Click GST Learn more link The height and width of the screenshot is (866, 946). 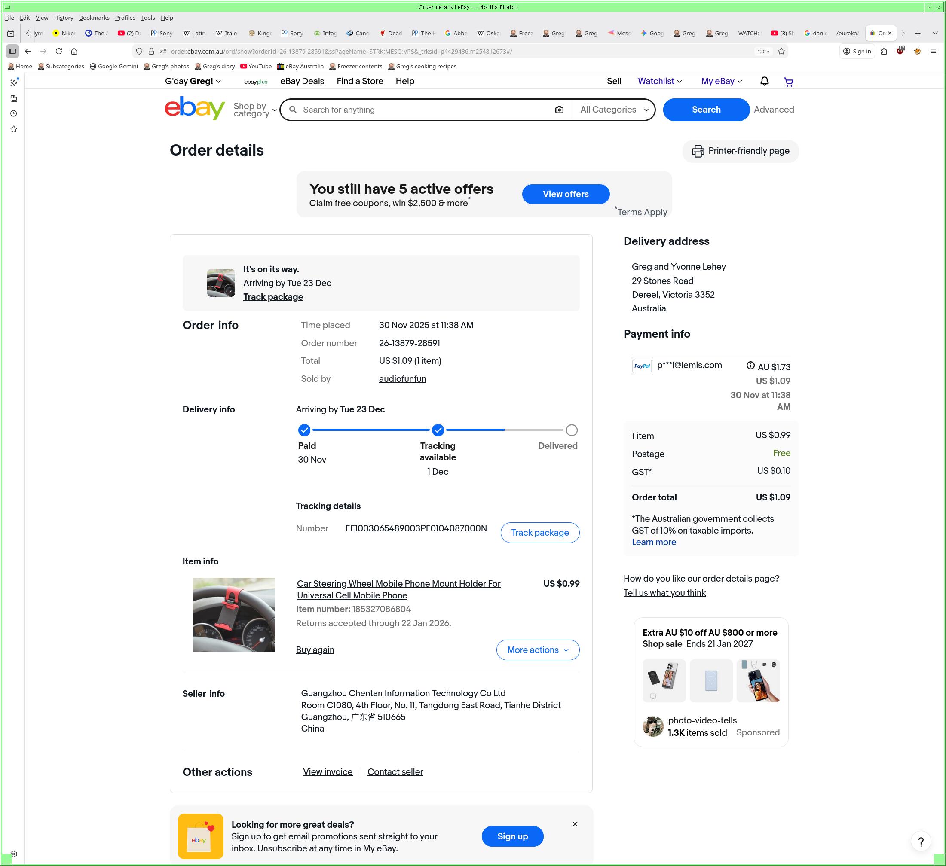pyautogui.click(x=654, y=542)
